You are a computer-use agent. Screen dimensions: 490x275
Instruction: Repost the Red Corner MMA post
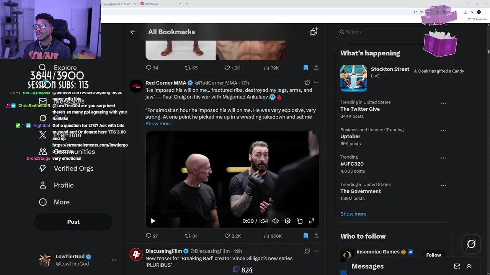pos(191,236)
